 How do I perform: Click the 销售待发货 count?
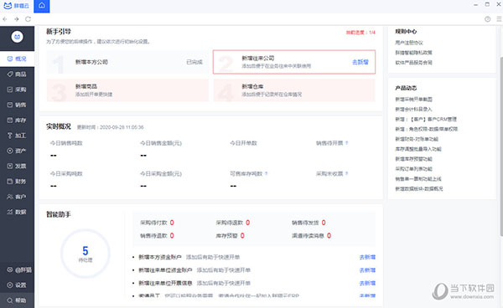[x=324, y=223]
